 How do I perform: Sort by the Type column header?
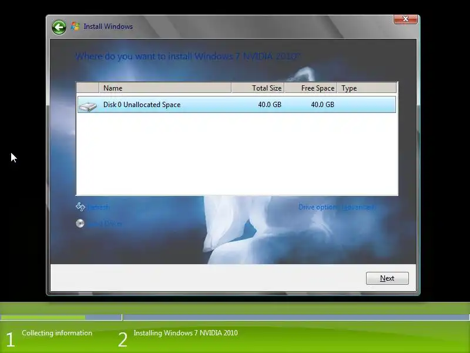pyautogui.click(x=367, y=88)
